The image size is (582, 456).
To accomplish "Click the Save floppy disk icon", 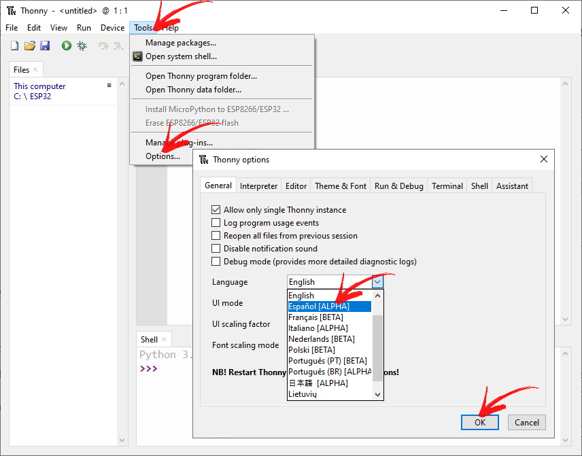I will [x=45, y=46].
